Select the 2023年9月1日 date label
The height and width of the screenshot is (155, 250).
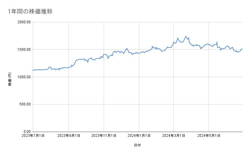[69, 136]
